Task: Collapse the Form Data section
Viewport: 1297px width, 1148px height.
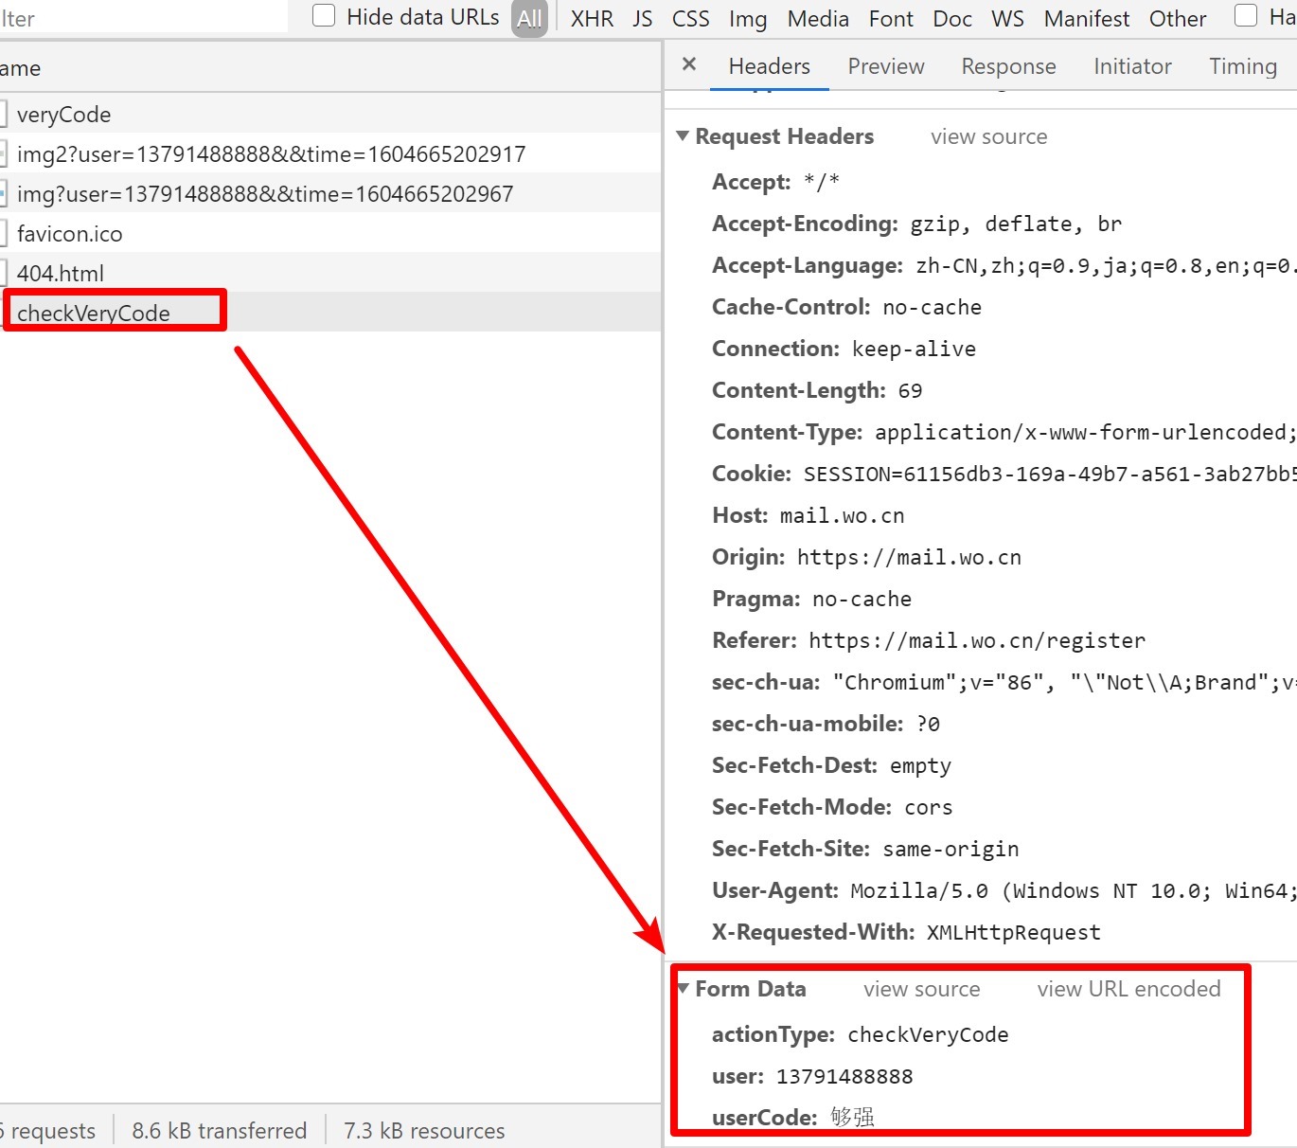Action: pyautogui.click(x=683, y=989)
